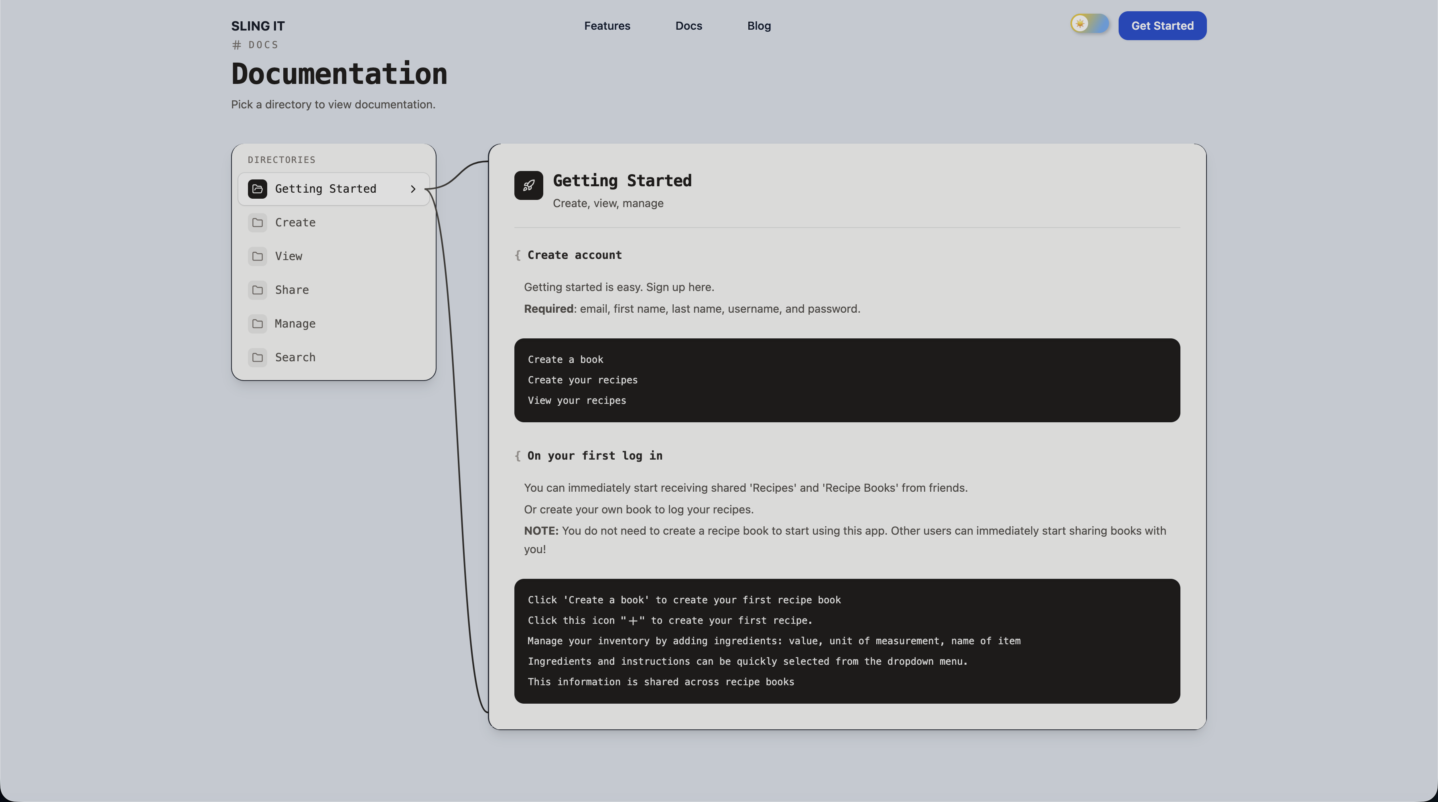Go to the Blog nav item

[759, 26]
